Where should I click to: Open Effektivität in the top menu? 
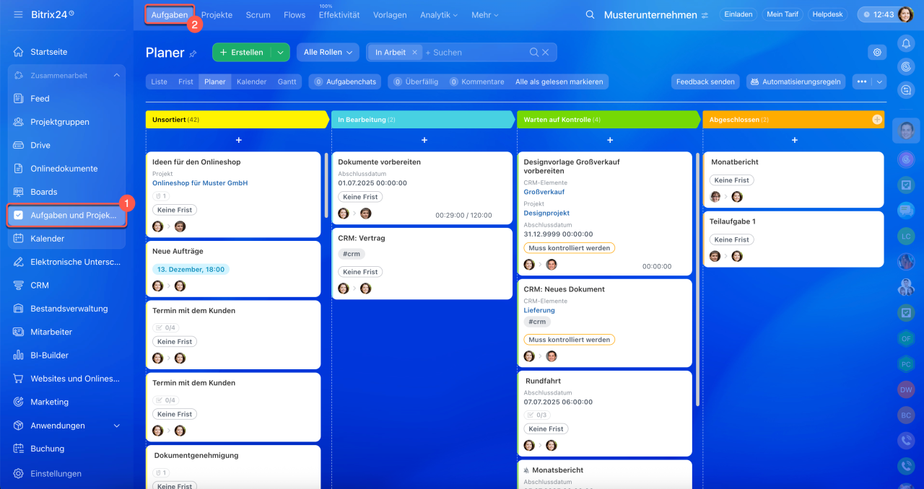339,14
